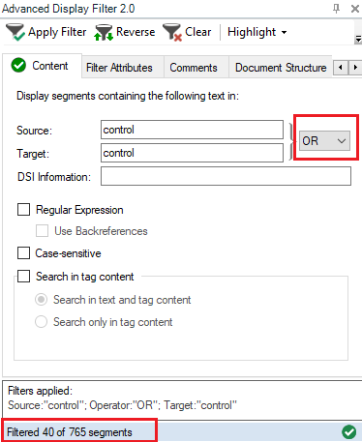Click the Filters applied summary text

coord(122,405)
